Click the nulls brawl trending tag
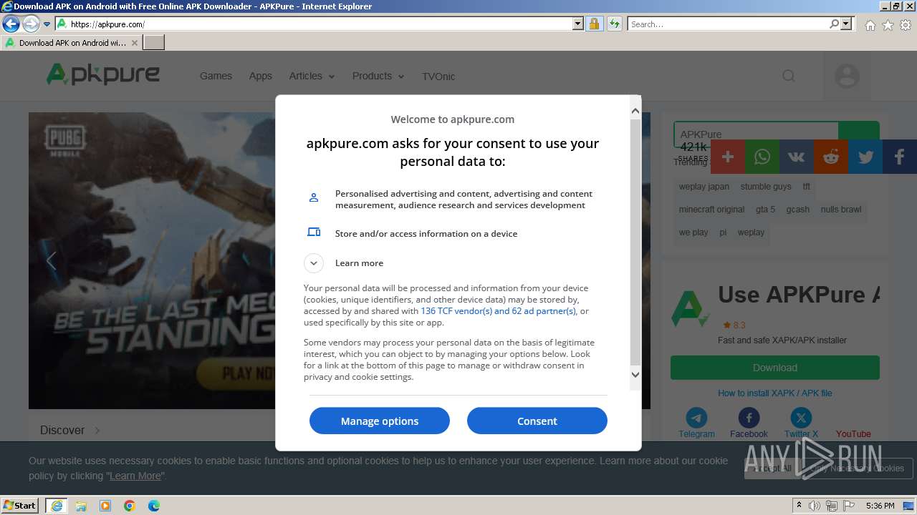 (x=841, y=210)
